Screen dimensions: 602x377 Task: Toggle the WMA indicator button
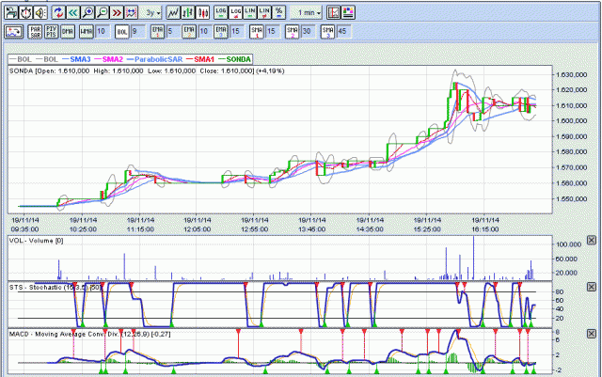coord(87,31)
